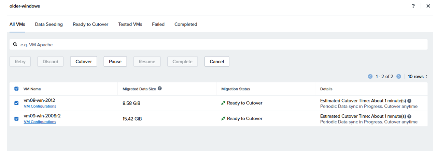438x161 pixels.
Task: Open the Ready to Cutover tab
Action: pos(90,25)
